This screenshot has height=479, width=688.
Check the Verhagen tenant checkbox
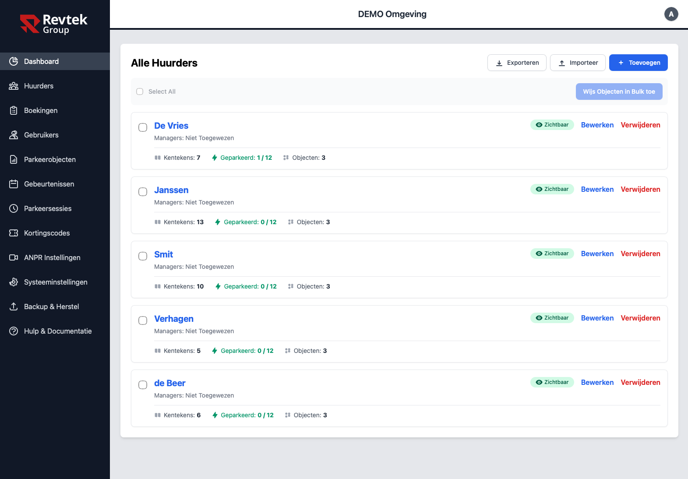pos(143,321)
